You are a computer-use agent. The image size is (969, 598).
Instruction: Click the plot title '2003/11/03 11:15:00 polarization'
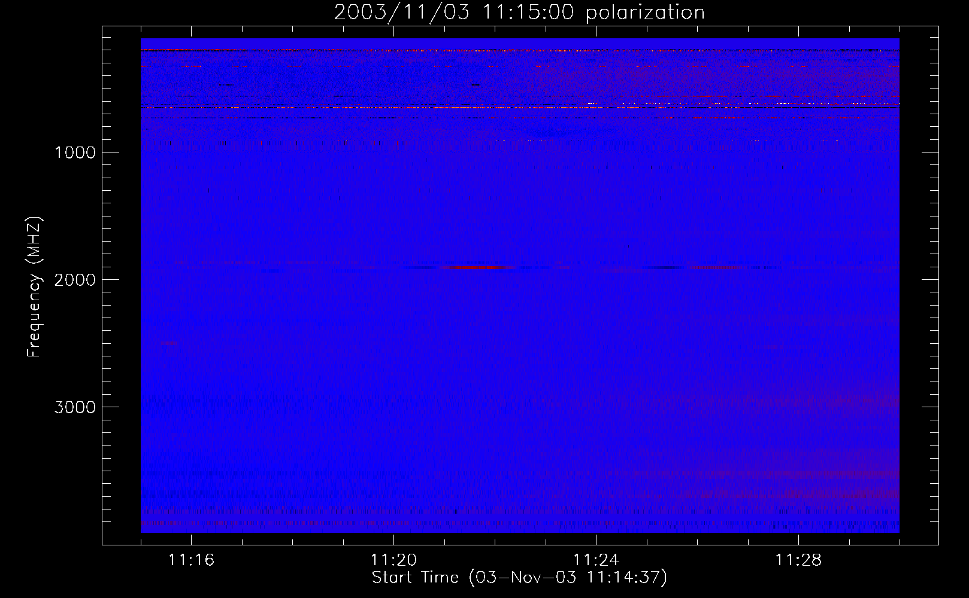[519, 12]
